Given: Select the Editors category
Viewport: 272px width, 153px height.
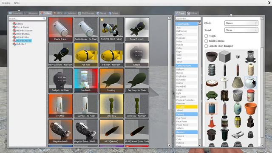Looking at the screenshot, I should tap(20, 24).
